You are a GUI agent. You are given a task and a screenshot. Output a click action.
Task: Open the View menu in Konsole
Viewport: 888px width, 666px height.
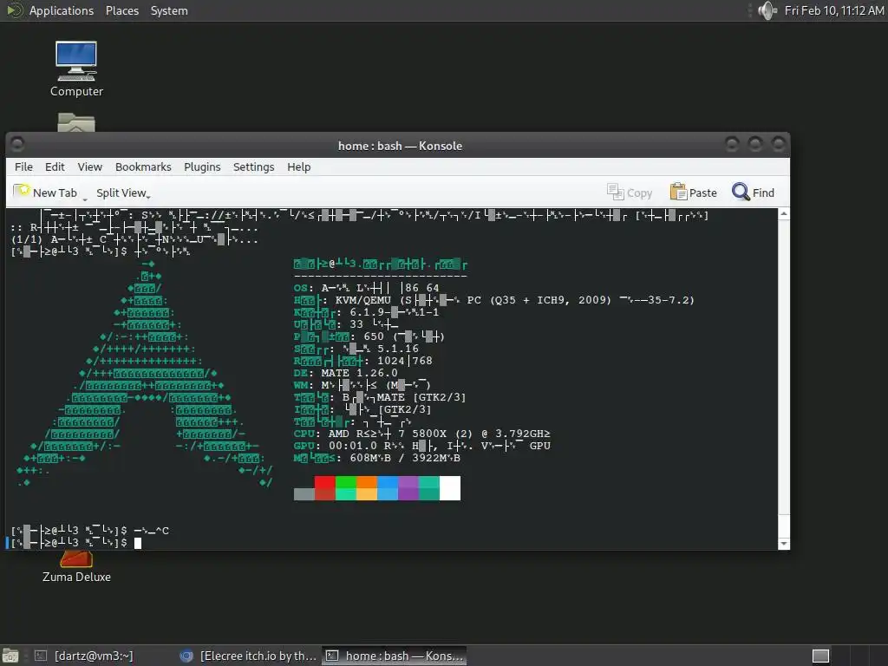tap(90, 167)
